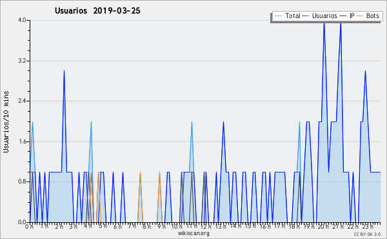387x239 pixels.
Task: Click the y-axis value 2.4
Action: (x=22, y=101)
